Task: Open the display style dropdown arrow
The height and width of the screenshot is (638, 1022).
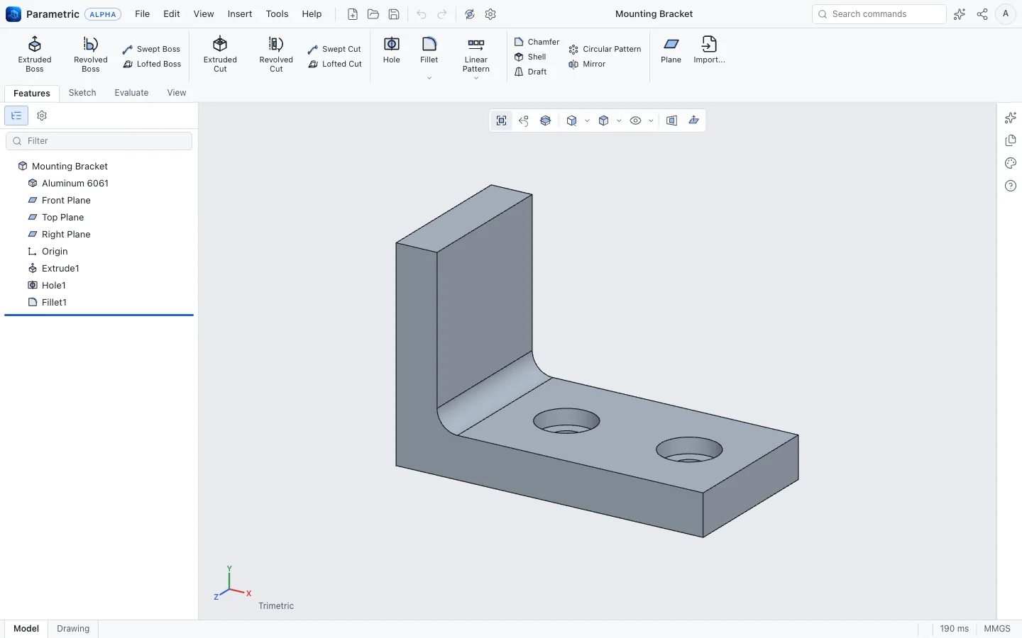Action: click(x=619, y=121)
